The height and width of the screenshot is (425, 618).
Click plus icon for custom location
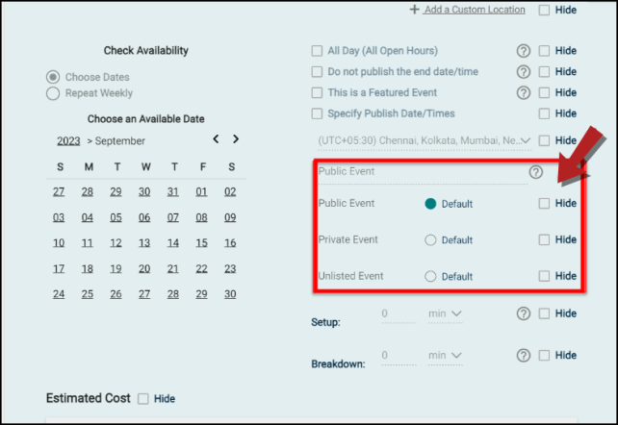tap(414, 9)
